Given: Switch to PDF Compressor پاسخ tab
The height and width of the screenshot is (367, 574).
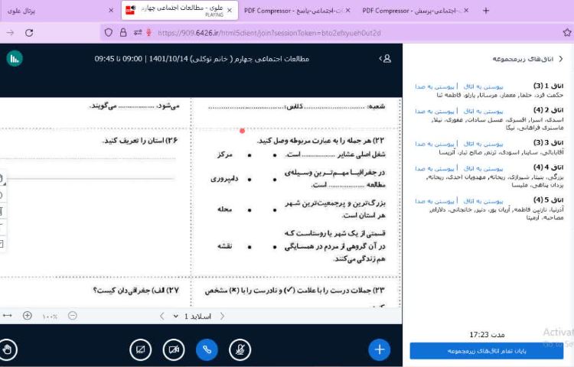Looking at the screenshot, I should coord(296,11).
